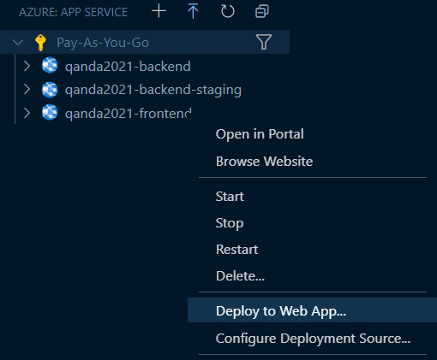Choose Start in the context menu
Image resolution: width=437 pixels, height=360 pixels.
click(230, 197)
